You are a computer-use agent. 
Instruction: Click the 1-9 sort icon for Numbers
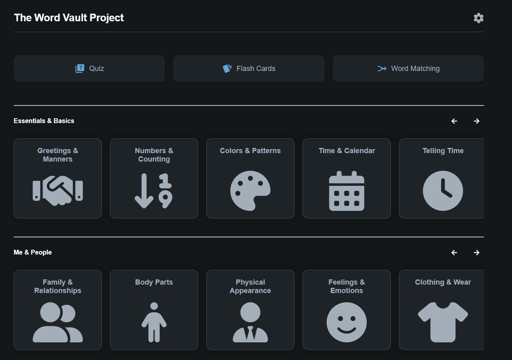point(154,191)
